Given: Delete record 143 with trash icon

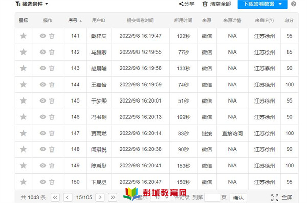Looking at the screenshot, I should coord(52,68).
